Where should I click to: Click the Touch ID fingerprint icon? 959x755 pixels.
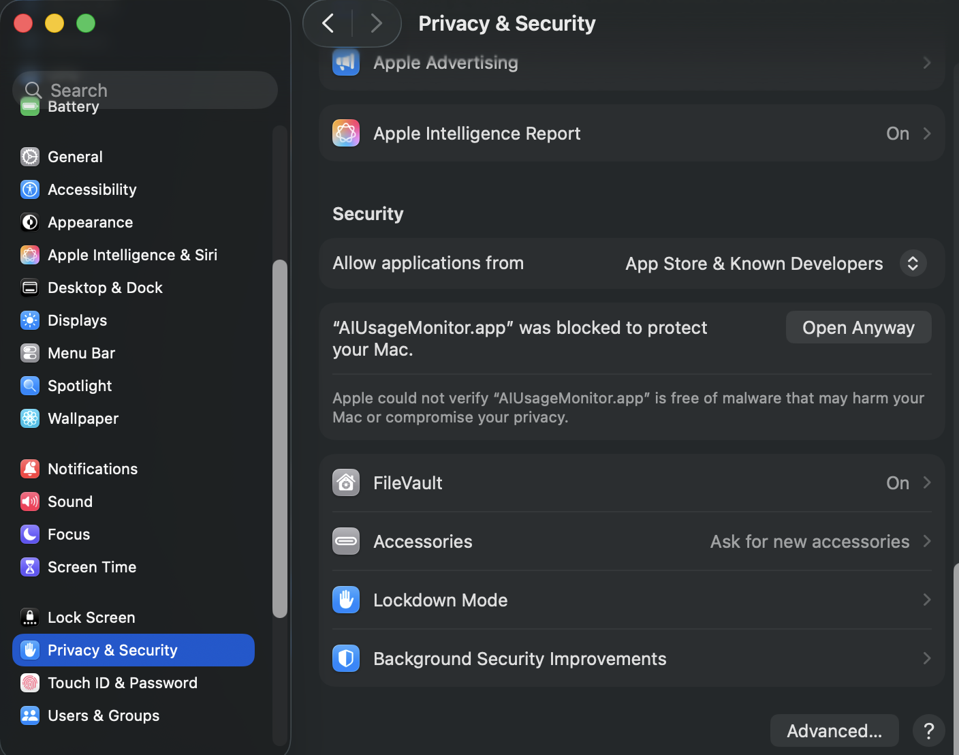click(x=30, y=683)
